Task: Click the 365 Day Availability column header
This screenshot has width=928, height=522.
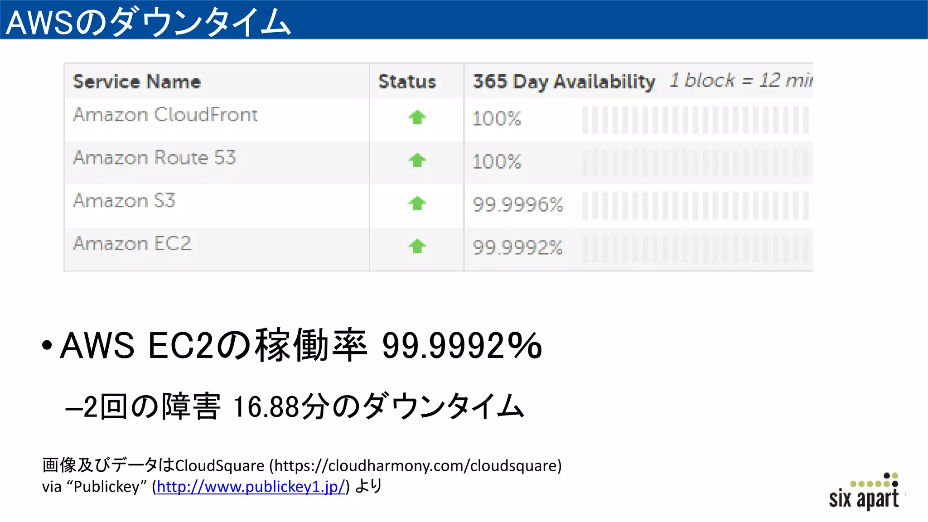Action: click(564, 82)
